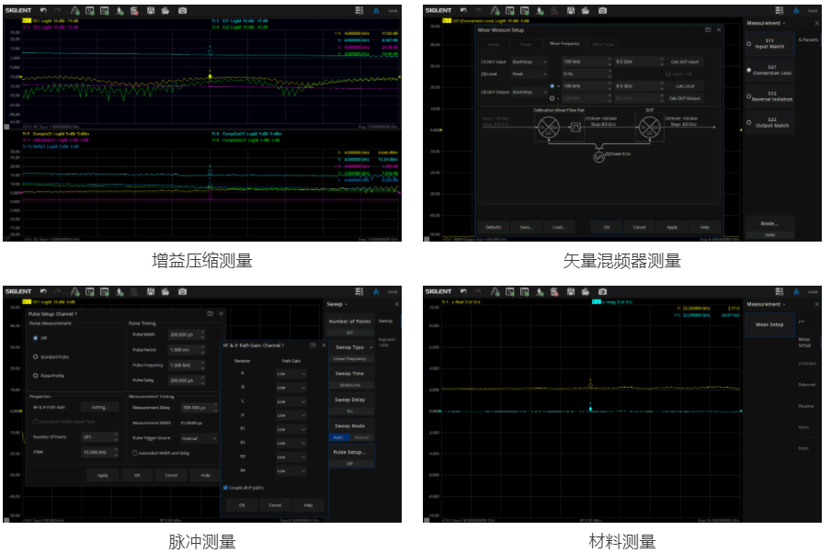This screenshot has width=831, height=553.
Task: Click Apply in Pulse Setup dialog
Action: (103, 475)
